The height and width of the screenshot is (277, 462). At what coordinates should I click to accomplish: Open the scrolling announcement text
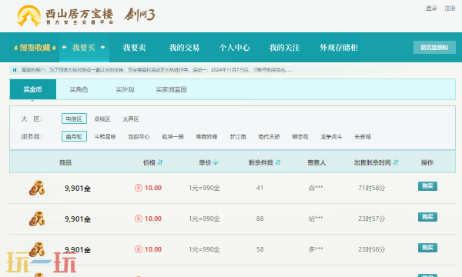(x=156, y=70)
